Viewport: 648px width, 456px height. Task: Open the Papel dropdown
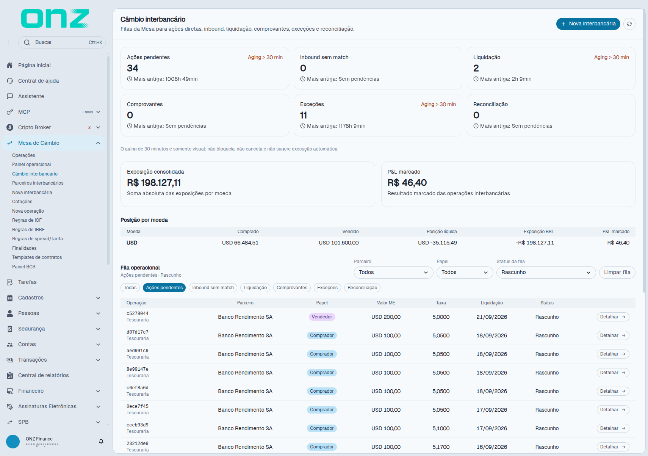(x=465, y=273)
